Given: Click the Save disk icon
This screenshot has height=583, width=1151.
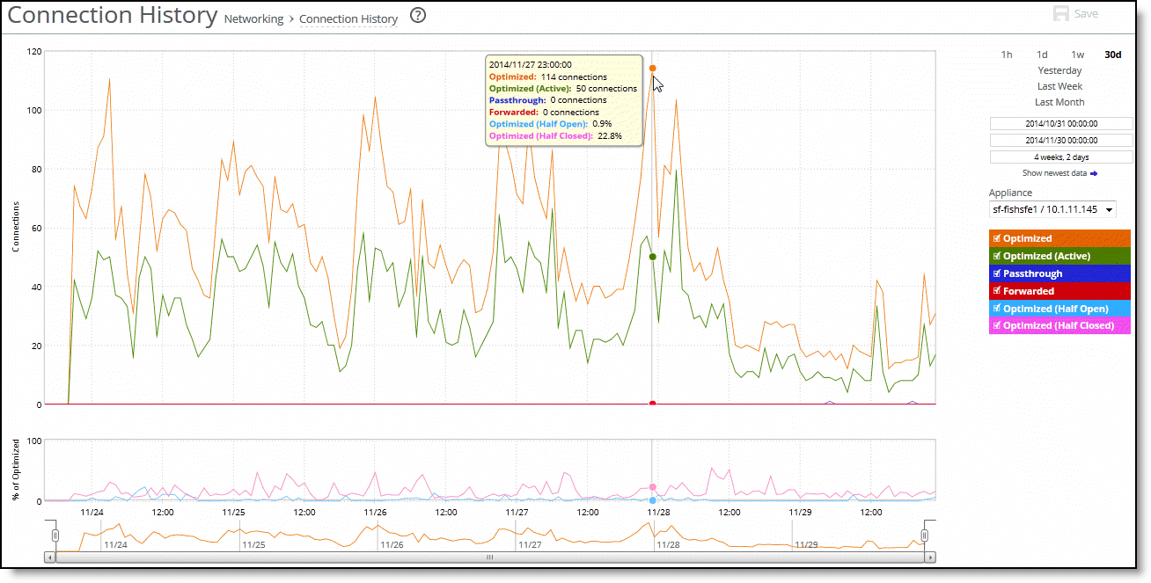Looking at the screenshot, I should [x=1061, y=14].
